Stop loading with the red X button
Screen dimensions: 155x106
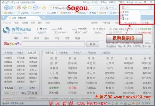[x=19, y=7]
